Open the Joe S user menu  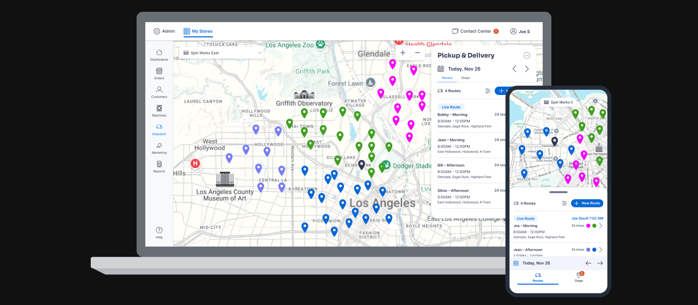point(520,31)
